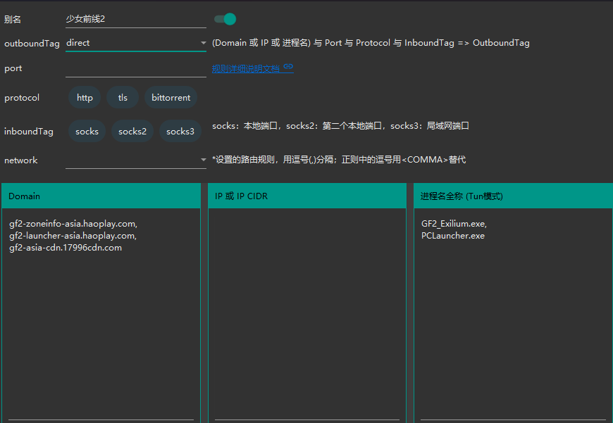Click the network label

pos(20,160)
